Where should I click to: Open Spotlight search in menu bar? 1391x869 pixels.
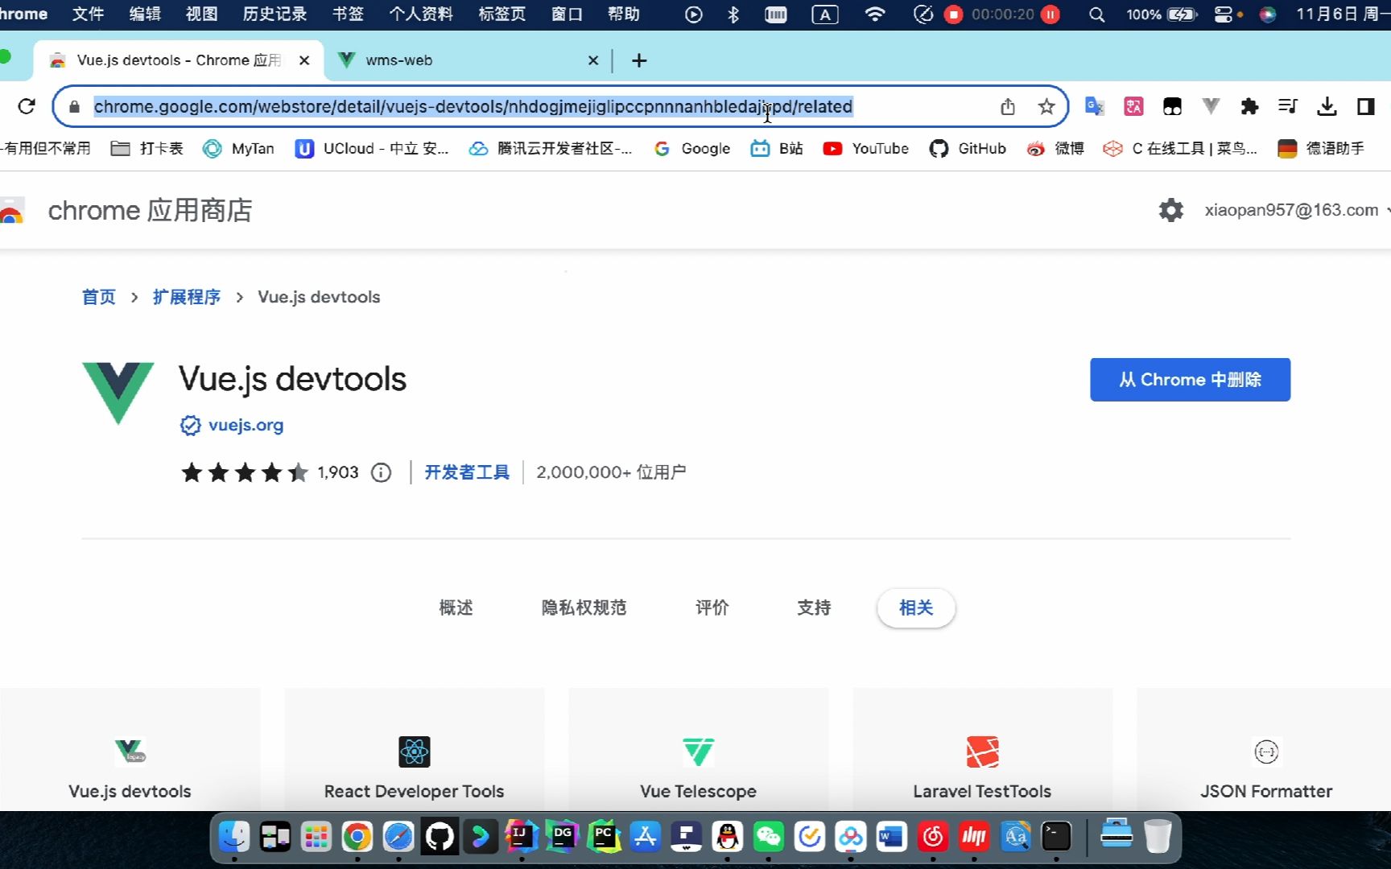tap(1096, 14)
